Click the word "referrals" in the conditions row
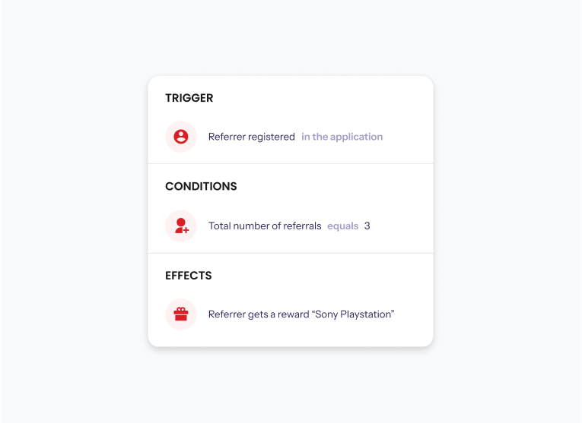The width and height of the screenshot is (582, 423). pos(302,226)
